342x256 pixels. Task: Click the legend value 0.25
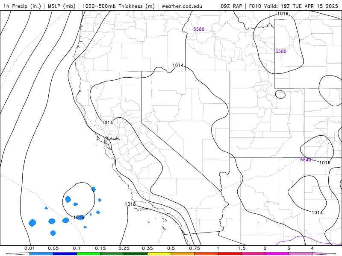(124, 248)
